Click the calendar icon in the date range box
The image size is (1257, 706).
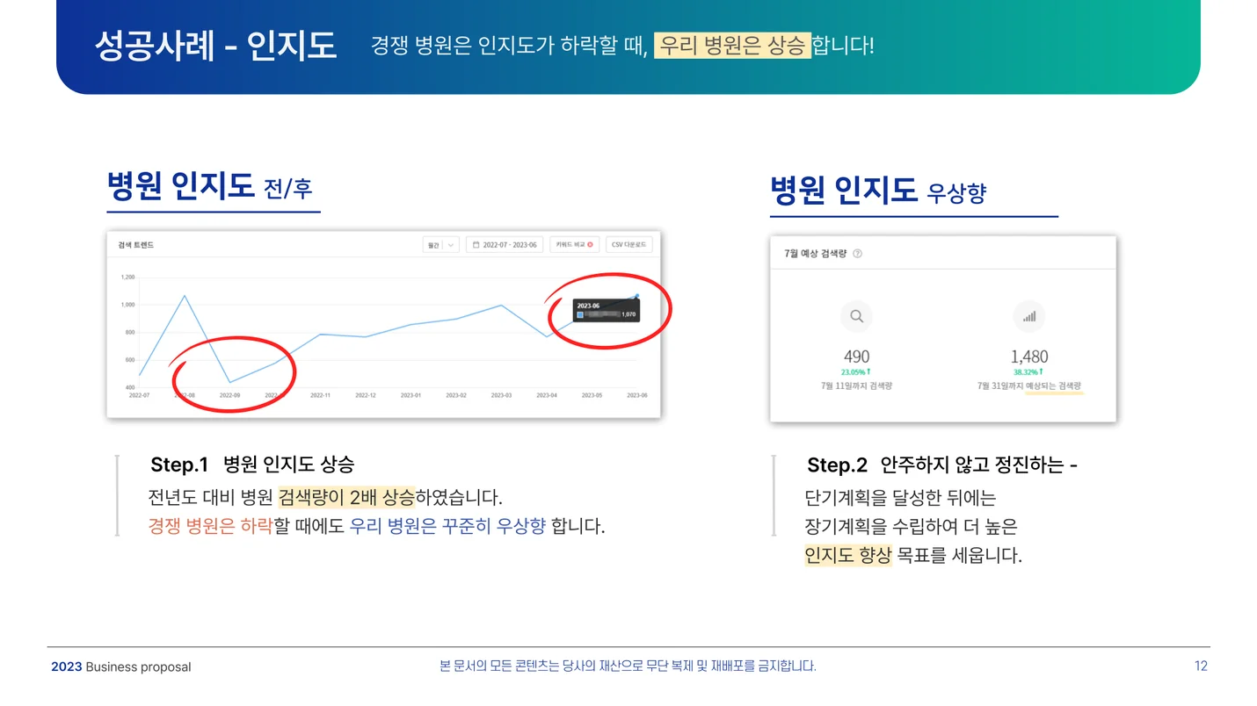click(476, 245)
